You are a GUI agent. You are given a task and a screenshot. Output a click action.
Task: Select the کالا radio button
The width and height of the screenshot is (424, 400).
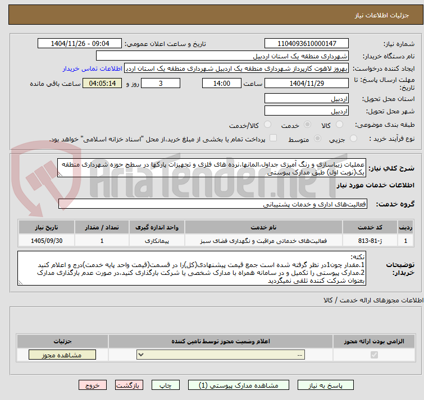coord(339,125)
